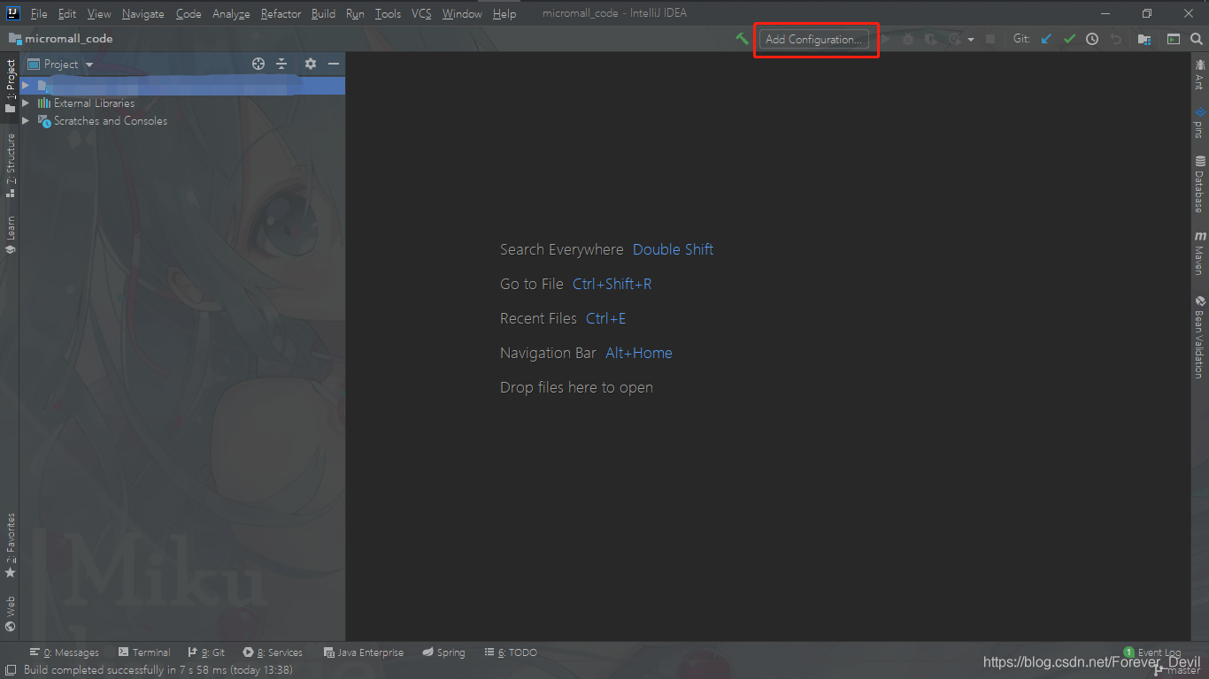Open the Bean Validation tool window tab
This screenshot has height=679, width=1209.
[x=1200, y=337]
